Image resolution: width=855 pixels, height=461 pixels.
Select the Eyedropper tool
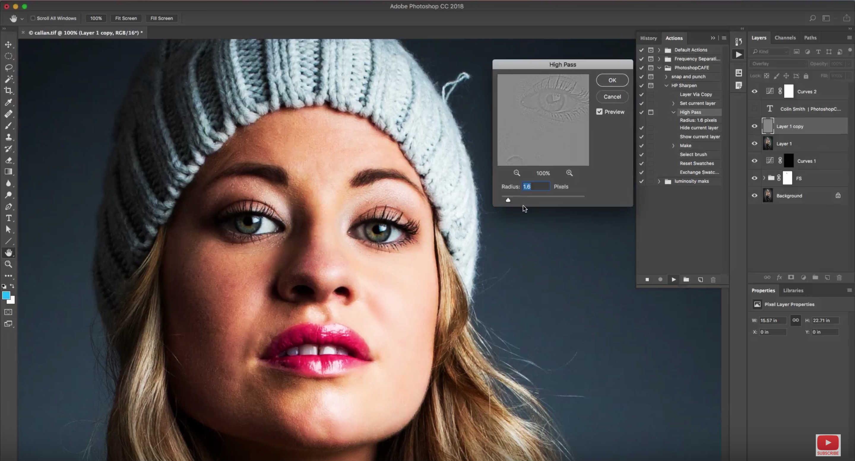pyautogui.click(x=8, y=102)
